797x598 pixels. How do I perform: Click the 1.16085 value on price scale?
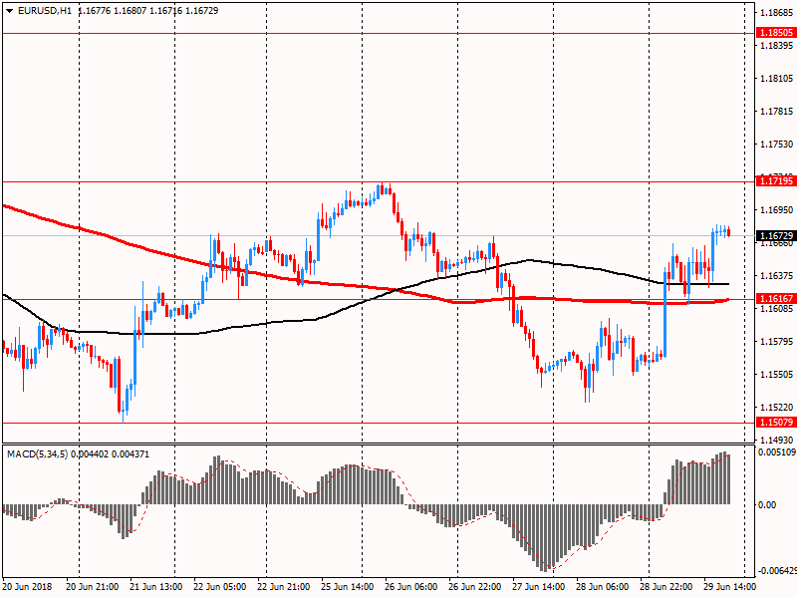[x=777, y=309]
